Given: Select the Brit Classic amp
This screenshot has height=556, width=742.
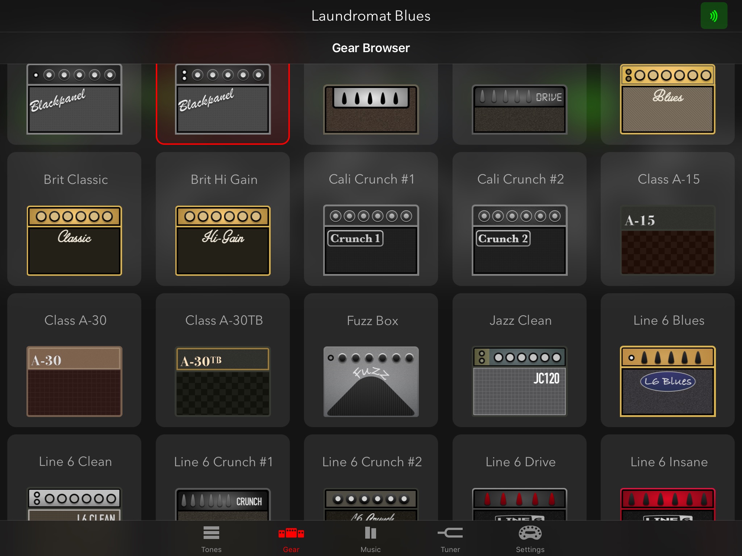Looking at the screenshot, I should coord(74,240).
